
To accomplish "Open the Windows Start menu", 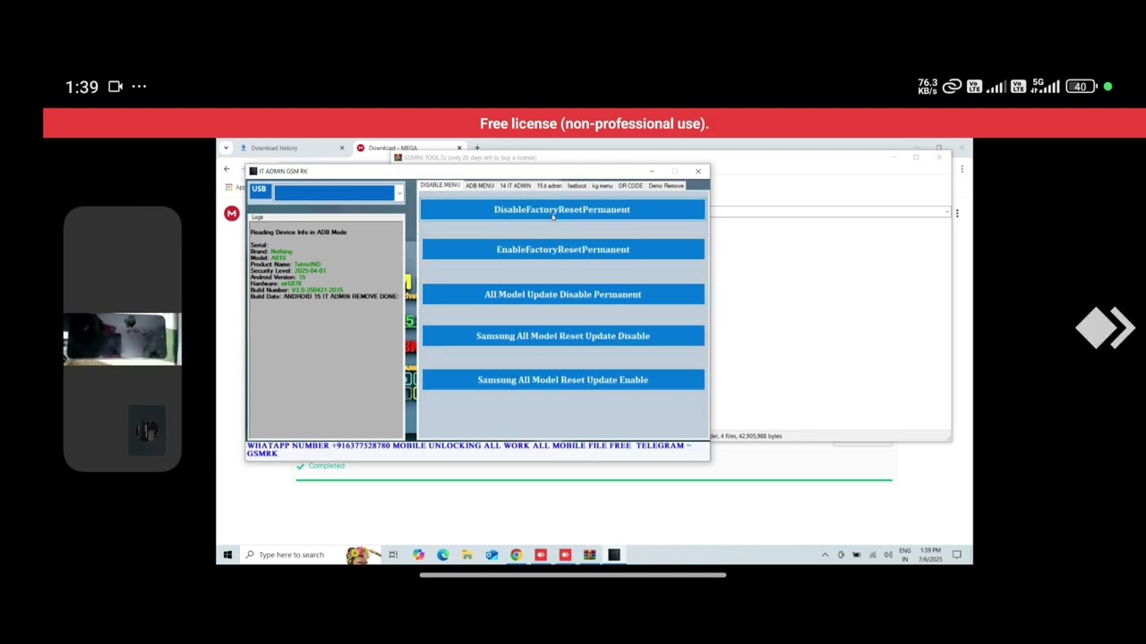I will 227,555.
